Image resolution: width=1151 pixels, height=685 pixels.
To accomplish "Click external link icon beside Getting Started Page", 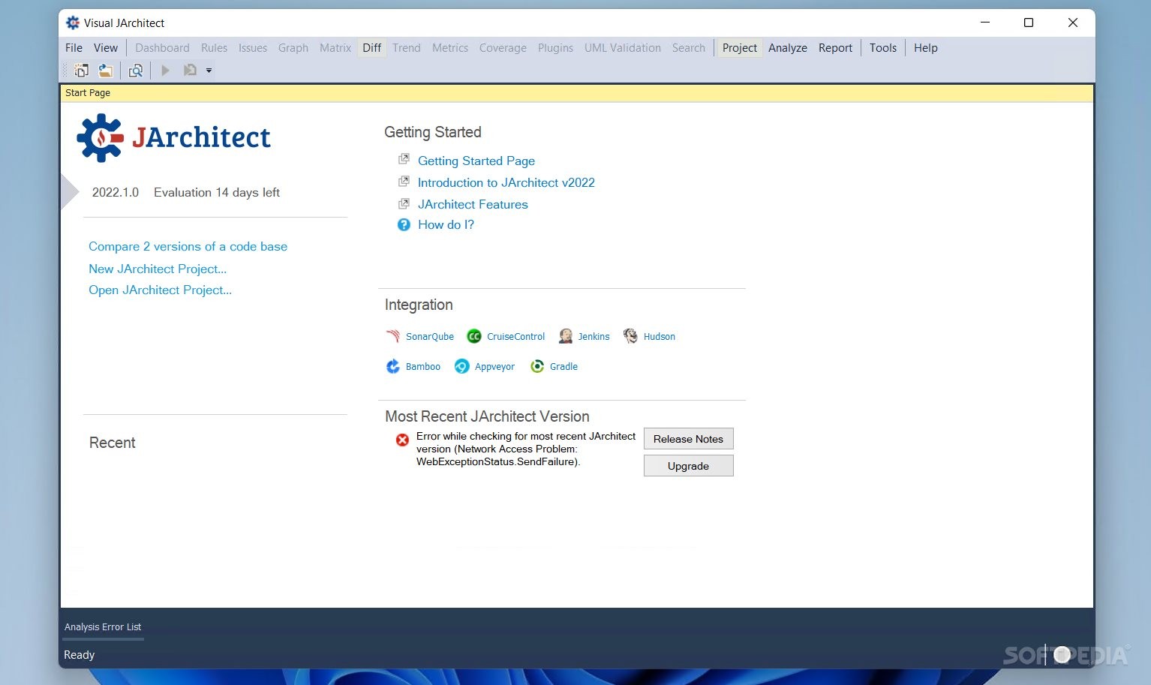I will click(x=404, y=159).
